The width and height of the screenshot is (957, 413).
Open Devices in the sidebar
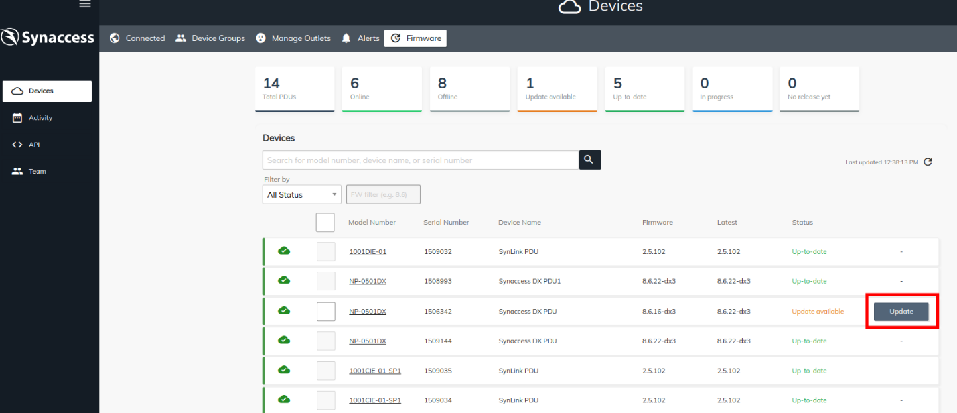point(47,91)
